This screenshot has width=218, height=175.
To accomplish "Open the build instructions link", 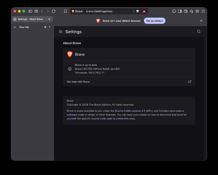I will [127, 117].
